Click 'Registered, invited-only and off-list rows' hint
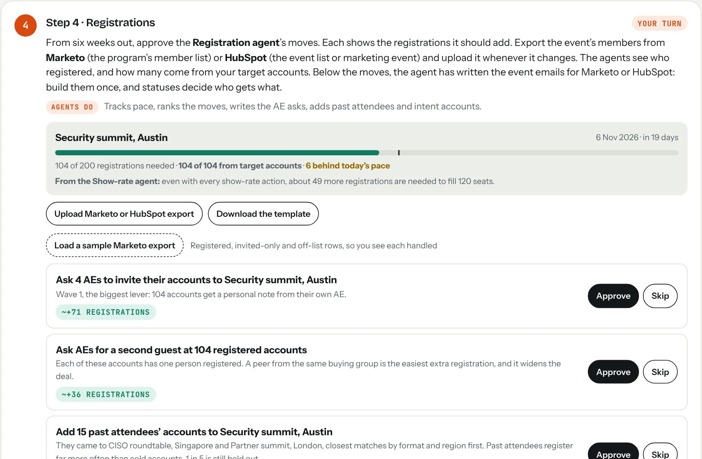The height and width of the screenshot is (459, 702). 314,245
